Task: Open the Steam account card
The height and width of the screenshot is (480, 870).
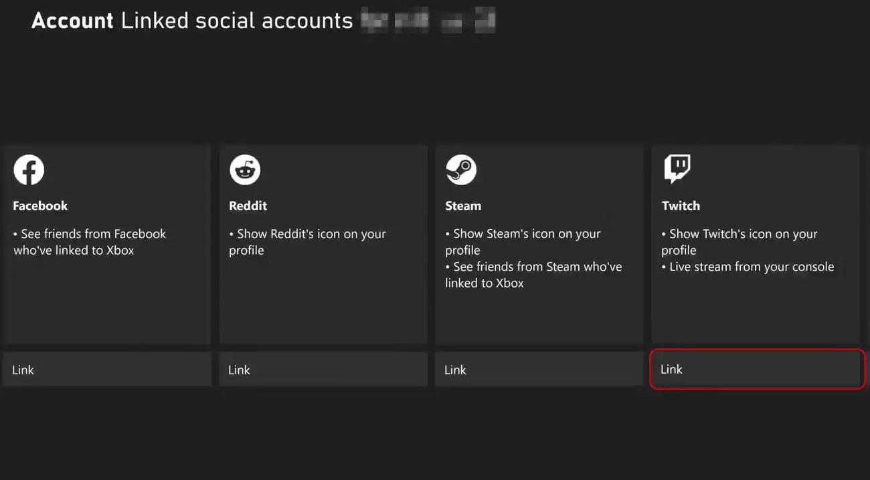Action: coord(539,245)
